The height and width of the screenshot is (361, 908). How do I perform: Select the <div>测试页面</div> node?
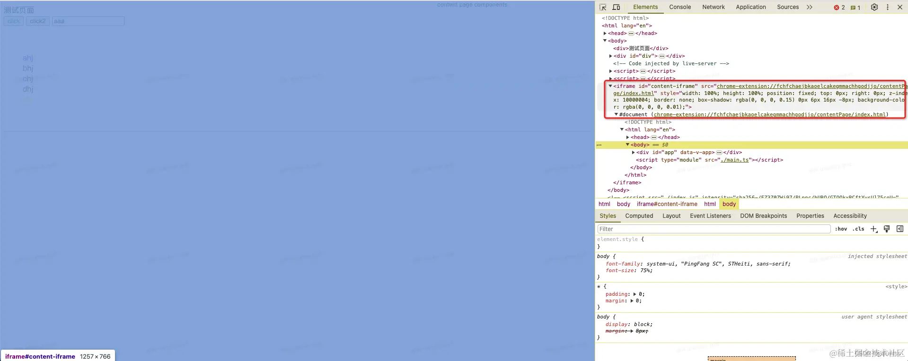[641, 49]
